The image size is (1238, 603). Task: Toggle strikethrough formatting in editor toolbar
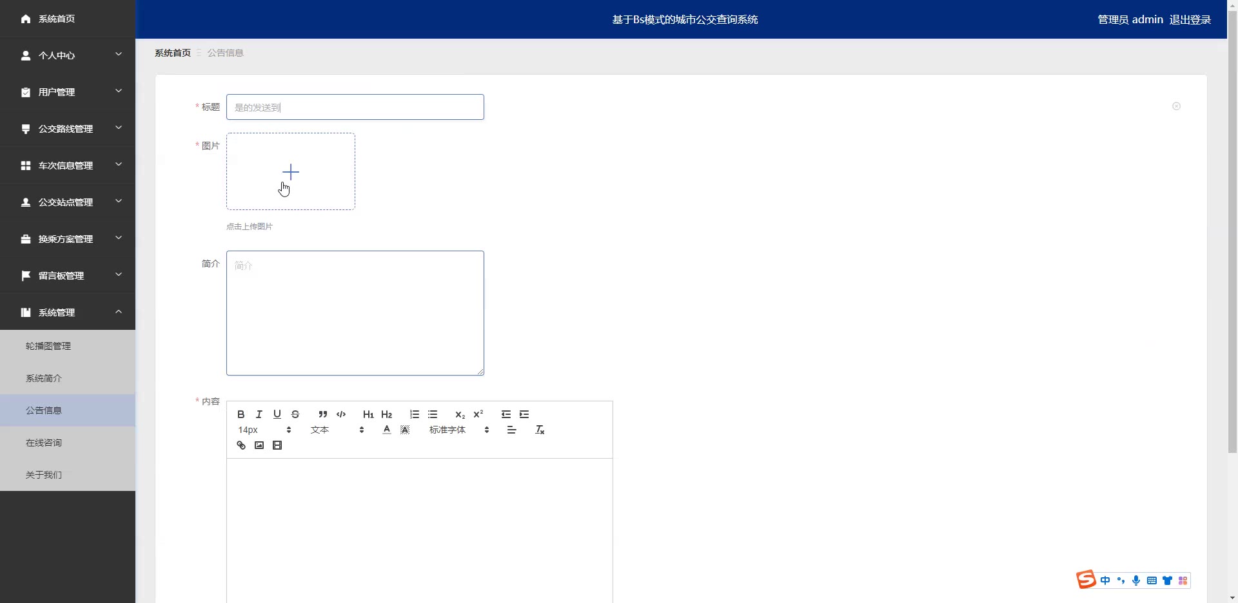[295, 414]
